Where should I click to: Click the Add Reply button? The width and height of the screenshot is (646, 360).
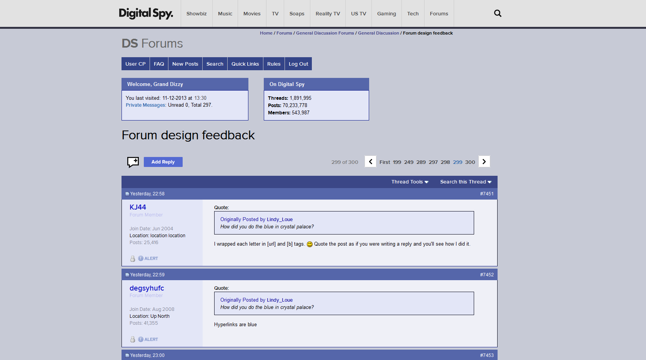pos(163,162)
